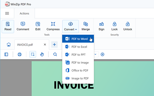Expand the zoom level dropdown
Viewport: 154px width, 96px height.
95,54
